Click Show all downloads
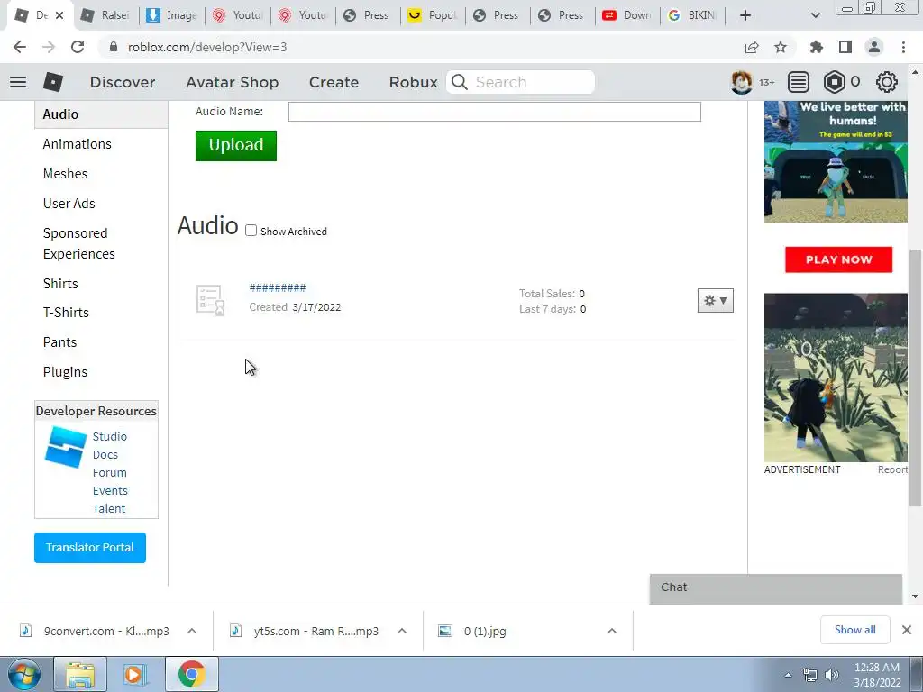Screen dimensions: 923x692 pyautogui.click(x=854, y=630)
